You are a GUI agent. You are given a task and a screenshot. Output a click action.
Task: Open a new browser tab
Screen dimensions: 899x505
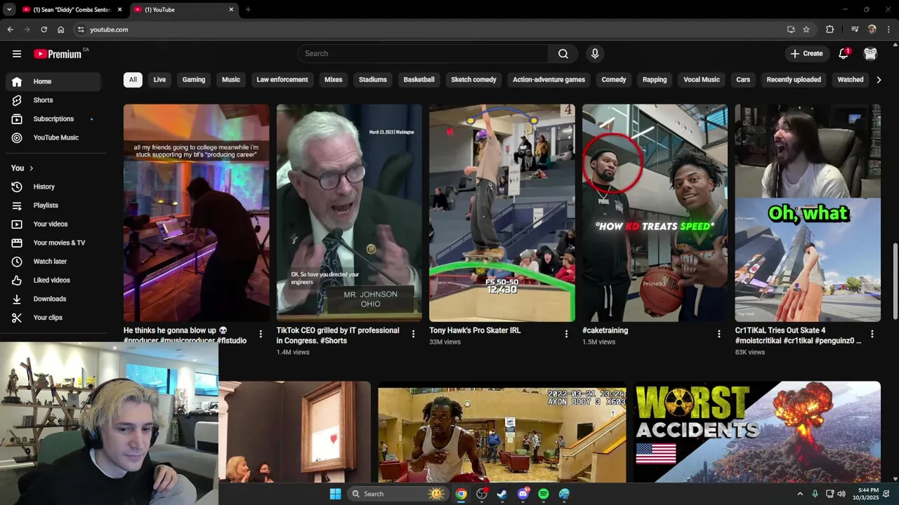click(248, 9)
